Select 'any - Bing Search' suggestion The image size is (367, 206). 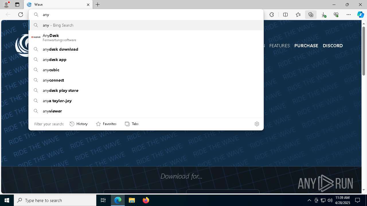click(146, 25)
